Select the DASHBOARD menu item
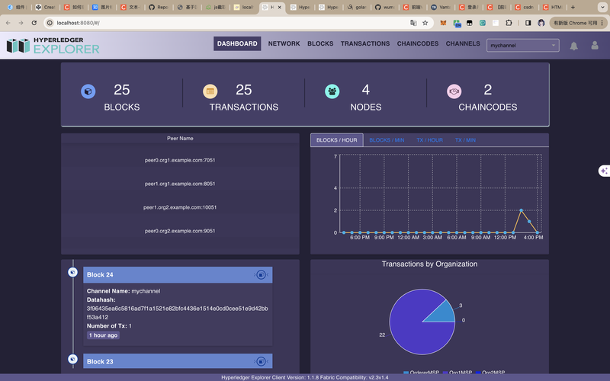 tap(237, 43)
